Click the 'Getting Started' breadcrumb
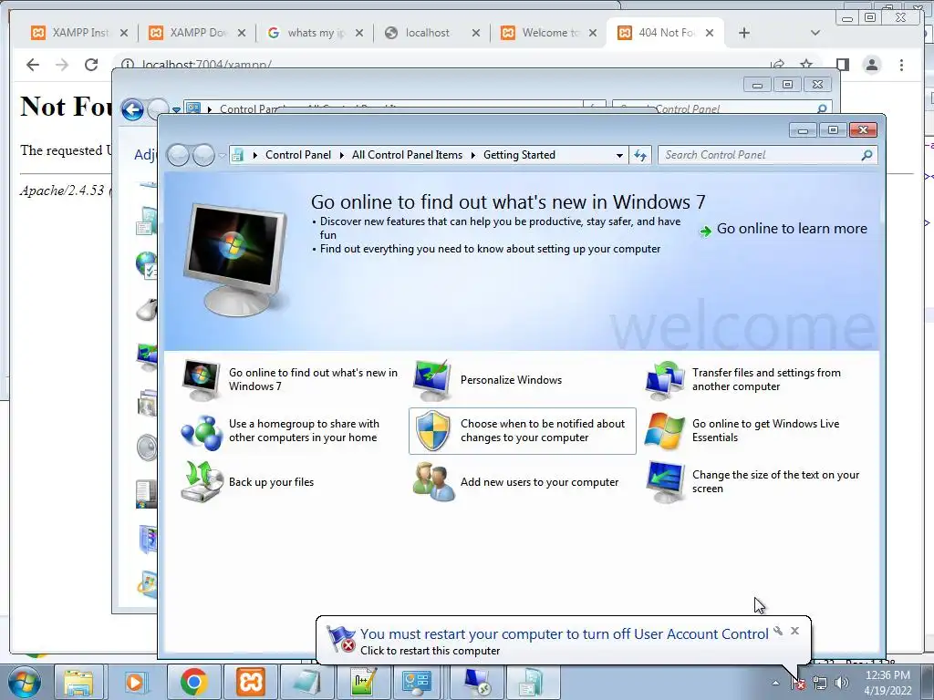Image resolution: width=934 pixels, height=700 pixels. click(x=519, y=155)
